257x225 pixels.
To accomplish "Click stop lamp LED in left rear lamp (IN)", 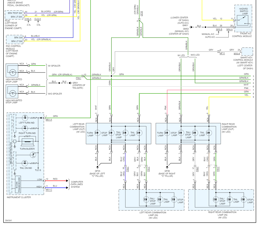I will tap(174, 199).
